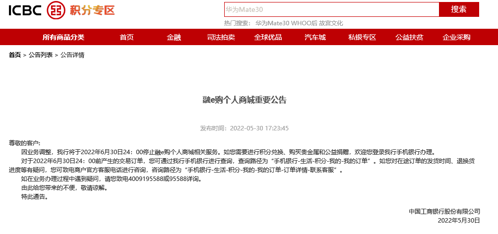Go to 首页 in navigation bar

tap(126, 37)
